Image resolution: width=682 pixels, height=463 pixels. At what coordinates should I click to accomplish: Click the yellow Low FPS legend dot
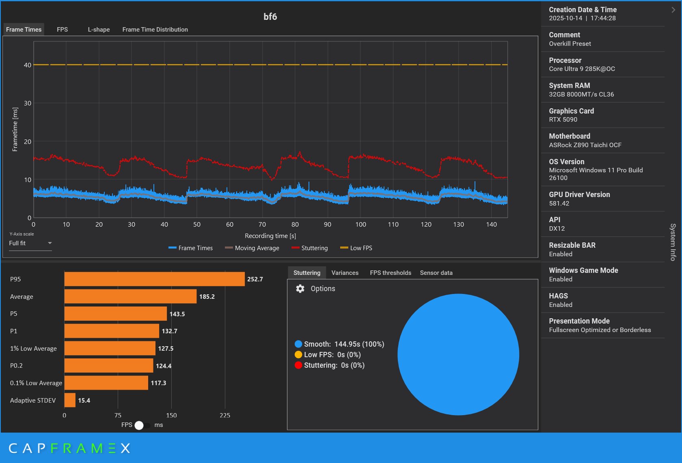[298, 355]
